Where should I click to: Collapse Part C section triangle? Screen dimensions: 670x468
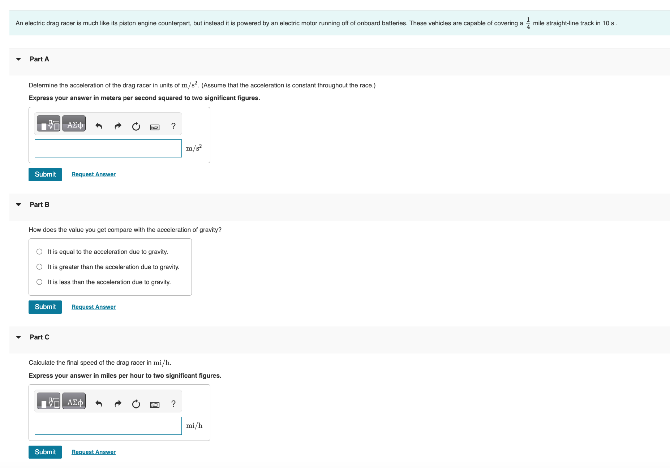(18, 337)
